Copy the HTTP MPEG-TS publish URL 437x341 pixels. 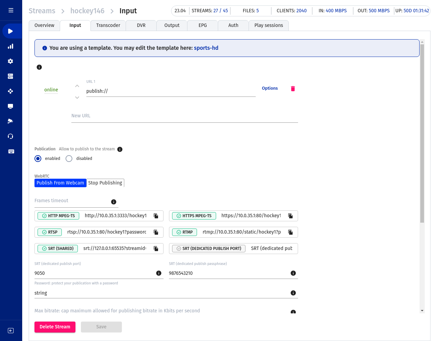(156, 216)
